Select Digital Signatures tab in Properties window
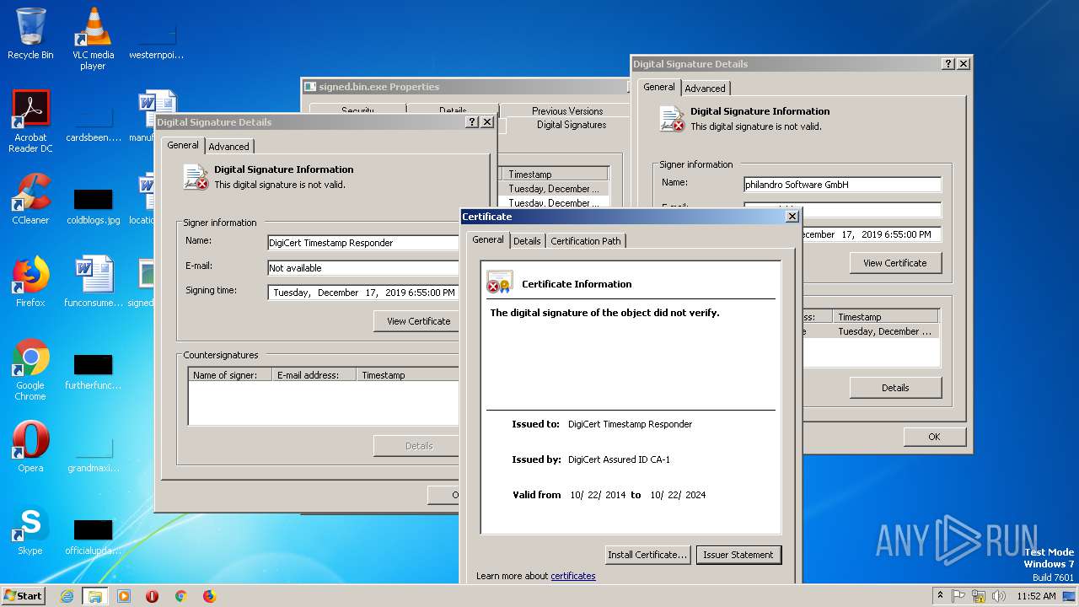 [572, 125]
